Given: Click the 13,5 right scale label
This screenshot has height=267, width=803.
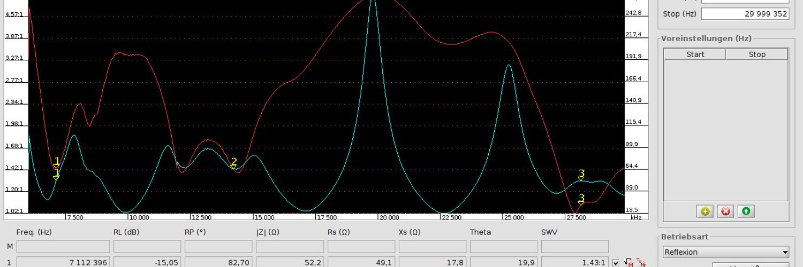Looking at the screenshot, I should 632,210.
